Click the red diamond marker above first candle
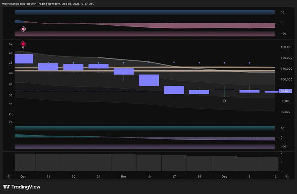 [x=23, y=44]
